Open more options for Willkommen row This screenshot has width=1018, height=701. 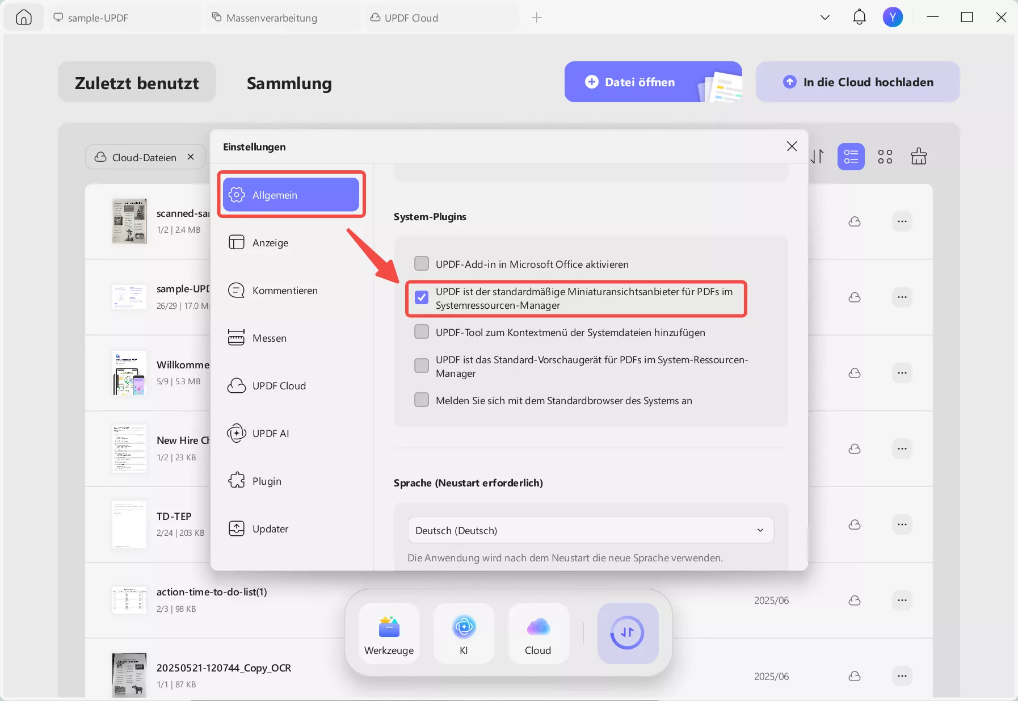902,373
